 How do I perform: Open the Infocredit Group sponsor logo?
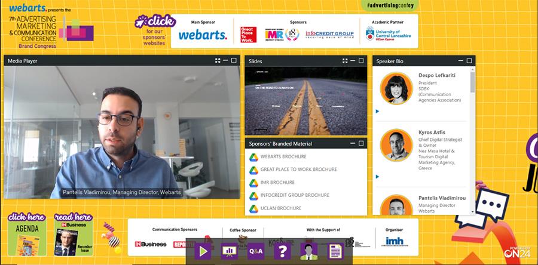point(329,35)
